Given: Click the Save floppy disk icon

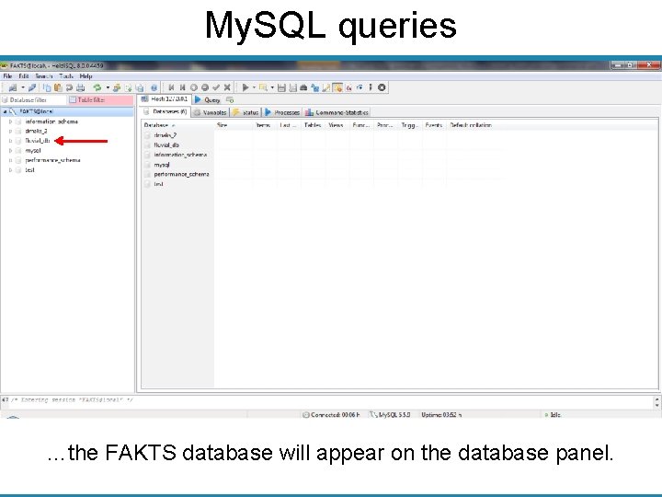Looking at the screenshot, I should (x=281, y=87).
